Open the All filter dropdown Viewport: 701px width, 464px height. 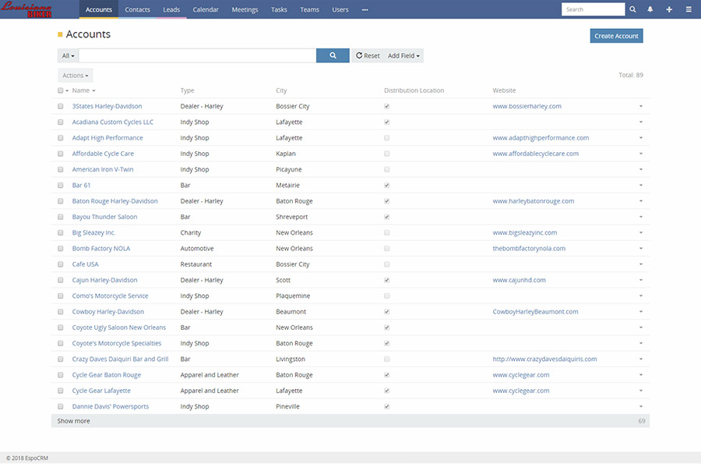(x=68, y=56)
